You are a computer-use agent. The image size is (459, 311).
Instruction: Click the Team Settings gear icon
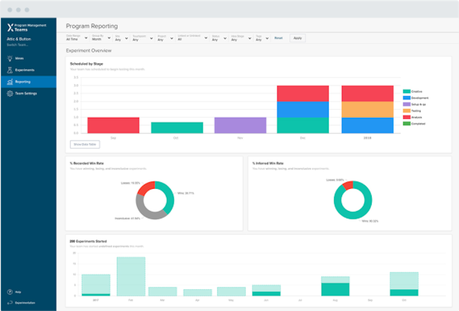pyautogui.click(x=9, y=93)
